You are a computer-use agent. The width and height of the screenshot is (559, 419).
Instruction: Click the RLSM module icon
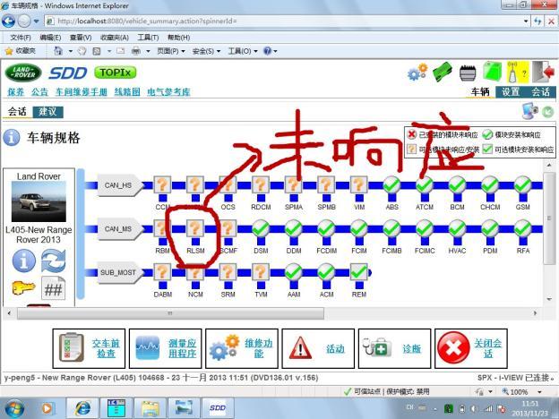(x=195, y=230)
